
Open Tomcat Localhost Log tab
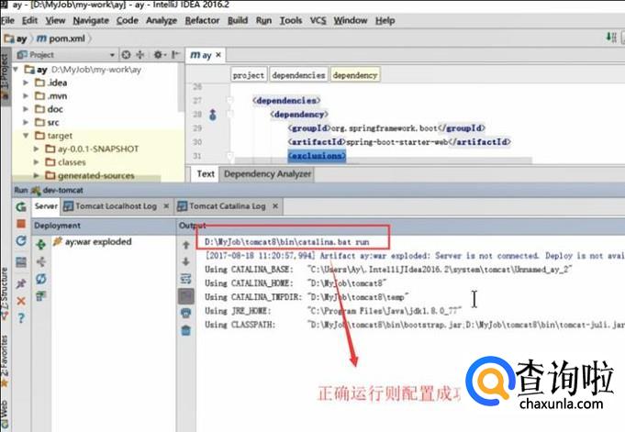click(116, 206)
